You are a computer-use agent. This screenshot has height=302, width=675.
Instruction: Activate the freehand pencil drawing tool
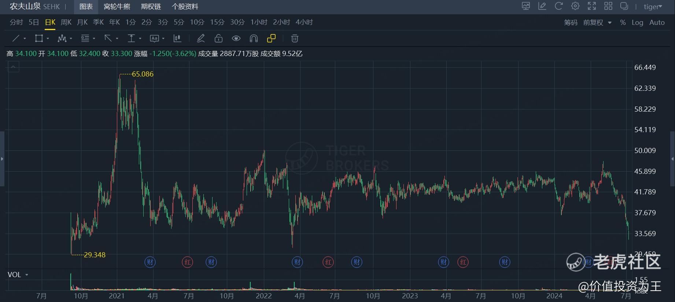tap(200, 38)
